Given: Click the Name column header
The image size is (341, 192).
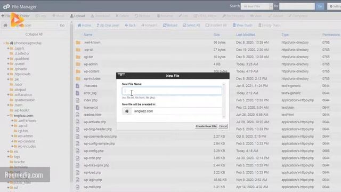Looking at the screenshot, I should click(x=88, y=35).
